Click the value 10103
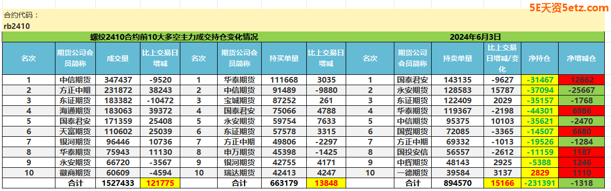This screenshot has height=191, width=611. pos(502,121)
